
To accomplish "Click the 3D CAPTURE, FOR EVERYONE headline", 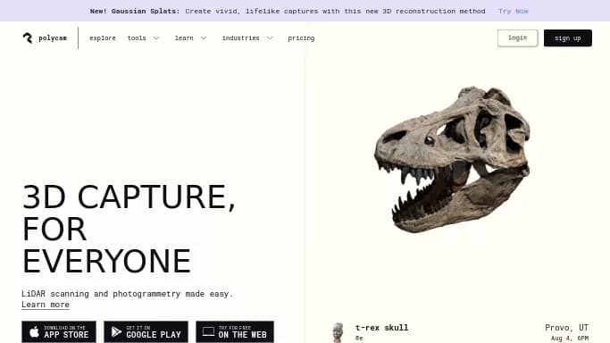I will pyautogui.click(x=129, y=229).
